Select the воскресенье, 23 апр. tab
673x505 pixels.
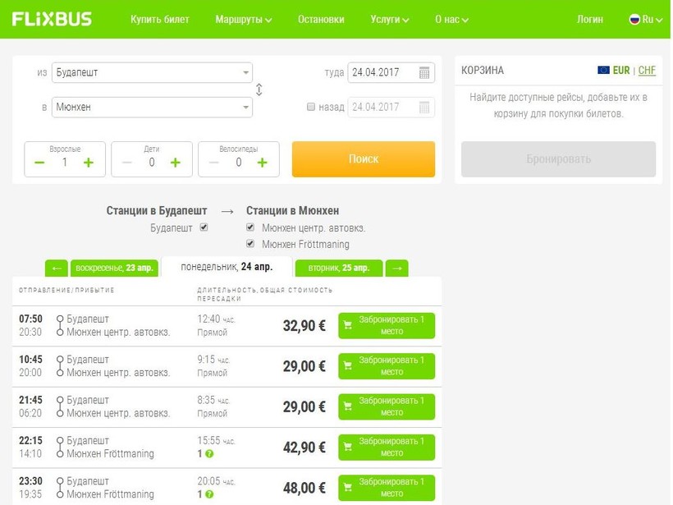click(x=114, y=268)
